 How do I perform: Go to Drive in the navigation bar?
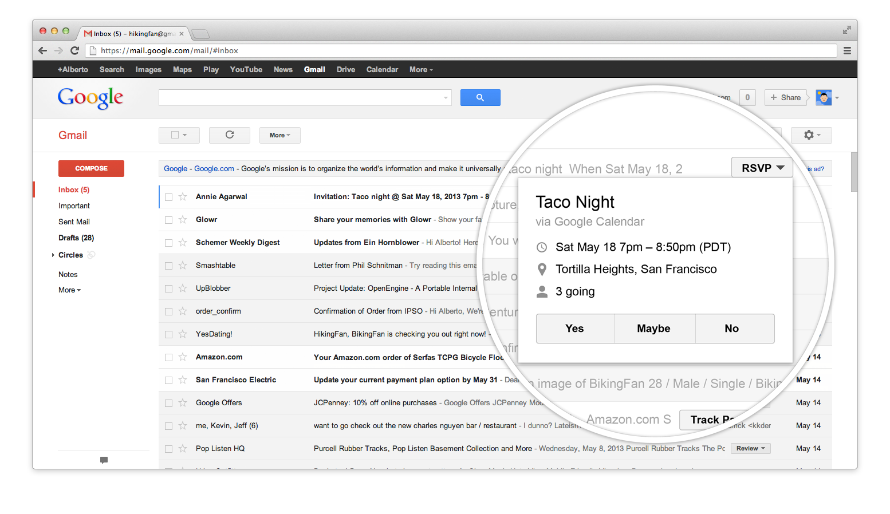click(345, 70)
